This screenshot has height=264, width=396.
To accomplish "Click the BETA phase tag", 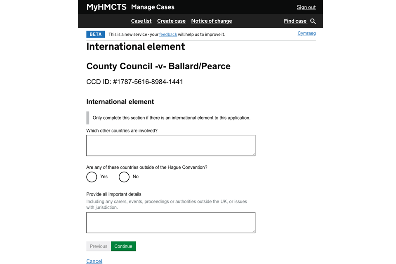I will [x=96, y=34].
